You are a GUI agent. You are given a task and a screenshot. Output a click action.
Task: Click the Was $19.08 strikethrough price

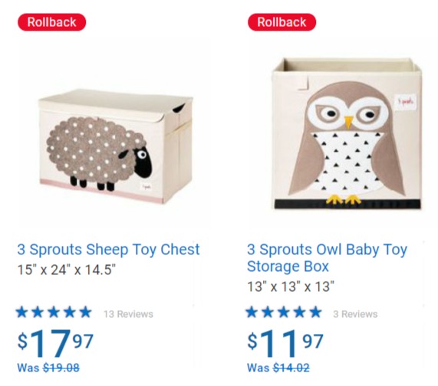[48, 368]
